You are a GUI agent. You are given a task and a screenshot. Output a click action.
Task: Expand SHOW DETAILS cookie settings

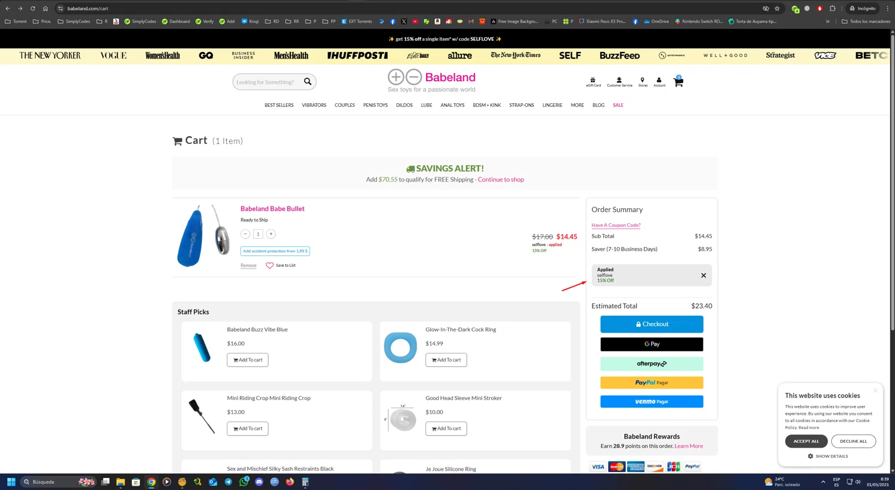tap(828, 457)
